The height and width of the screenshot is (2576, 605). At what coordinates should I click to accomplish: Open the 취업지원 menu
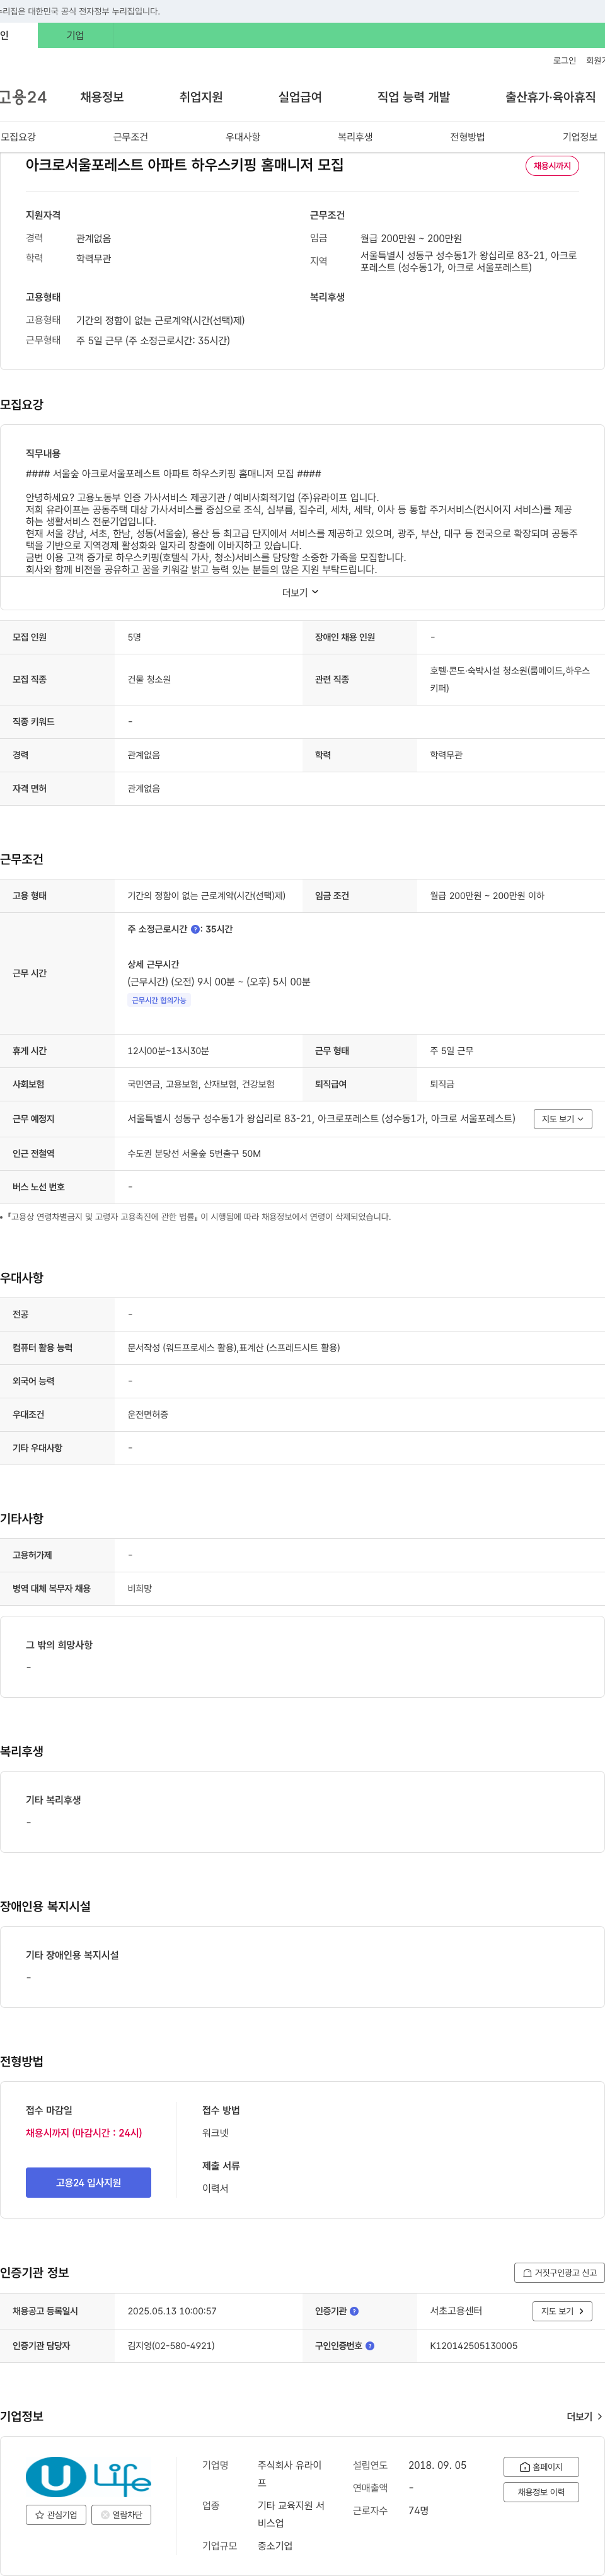tap(201, 97)
